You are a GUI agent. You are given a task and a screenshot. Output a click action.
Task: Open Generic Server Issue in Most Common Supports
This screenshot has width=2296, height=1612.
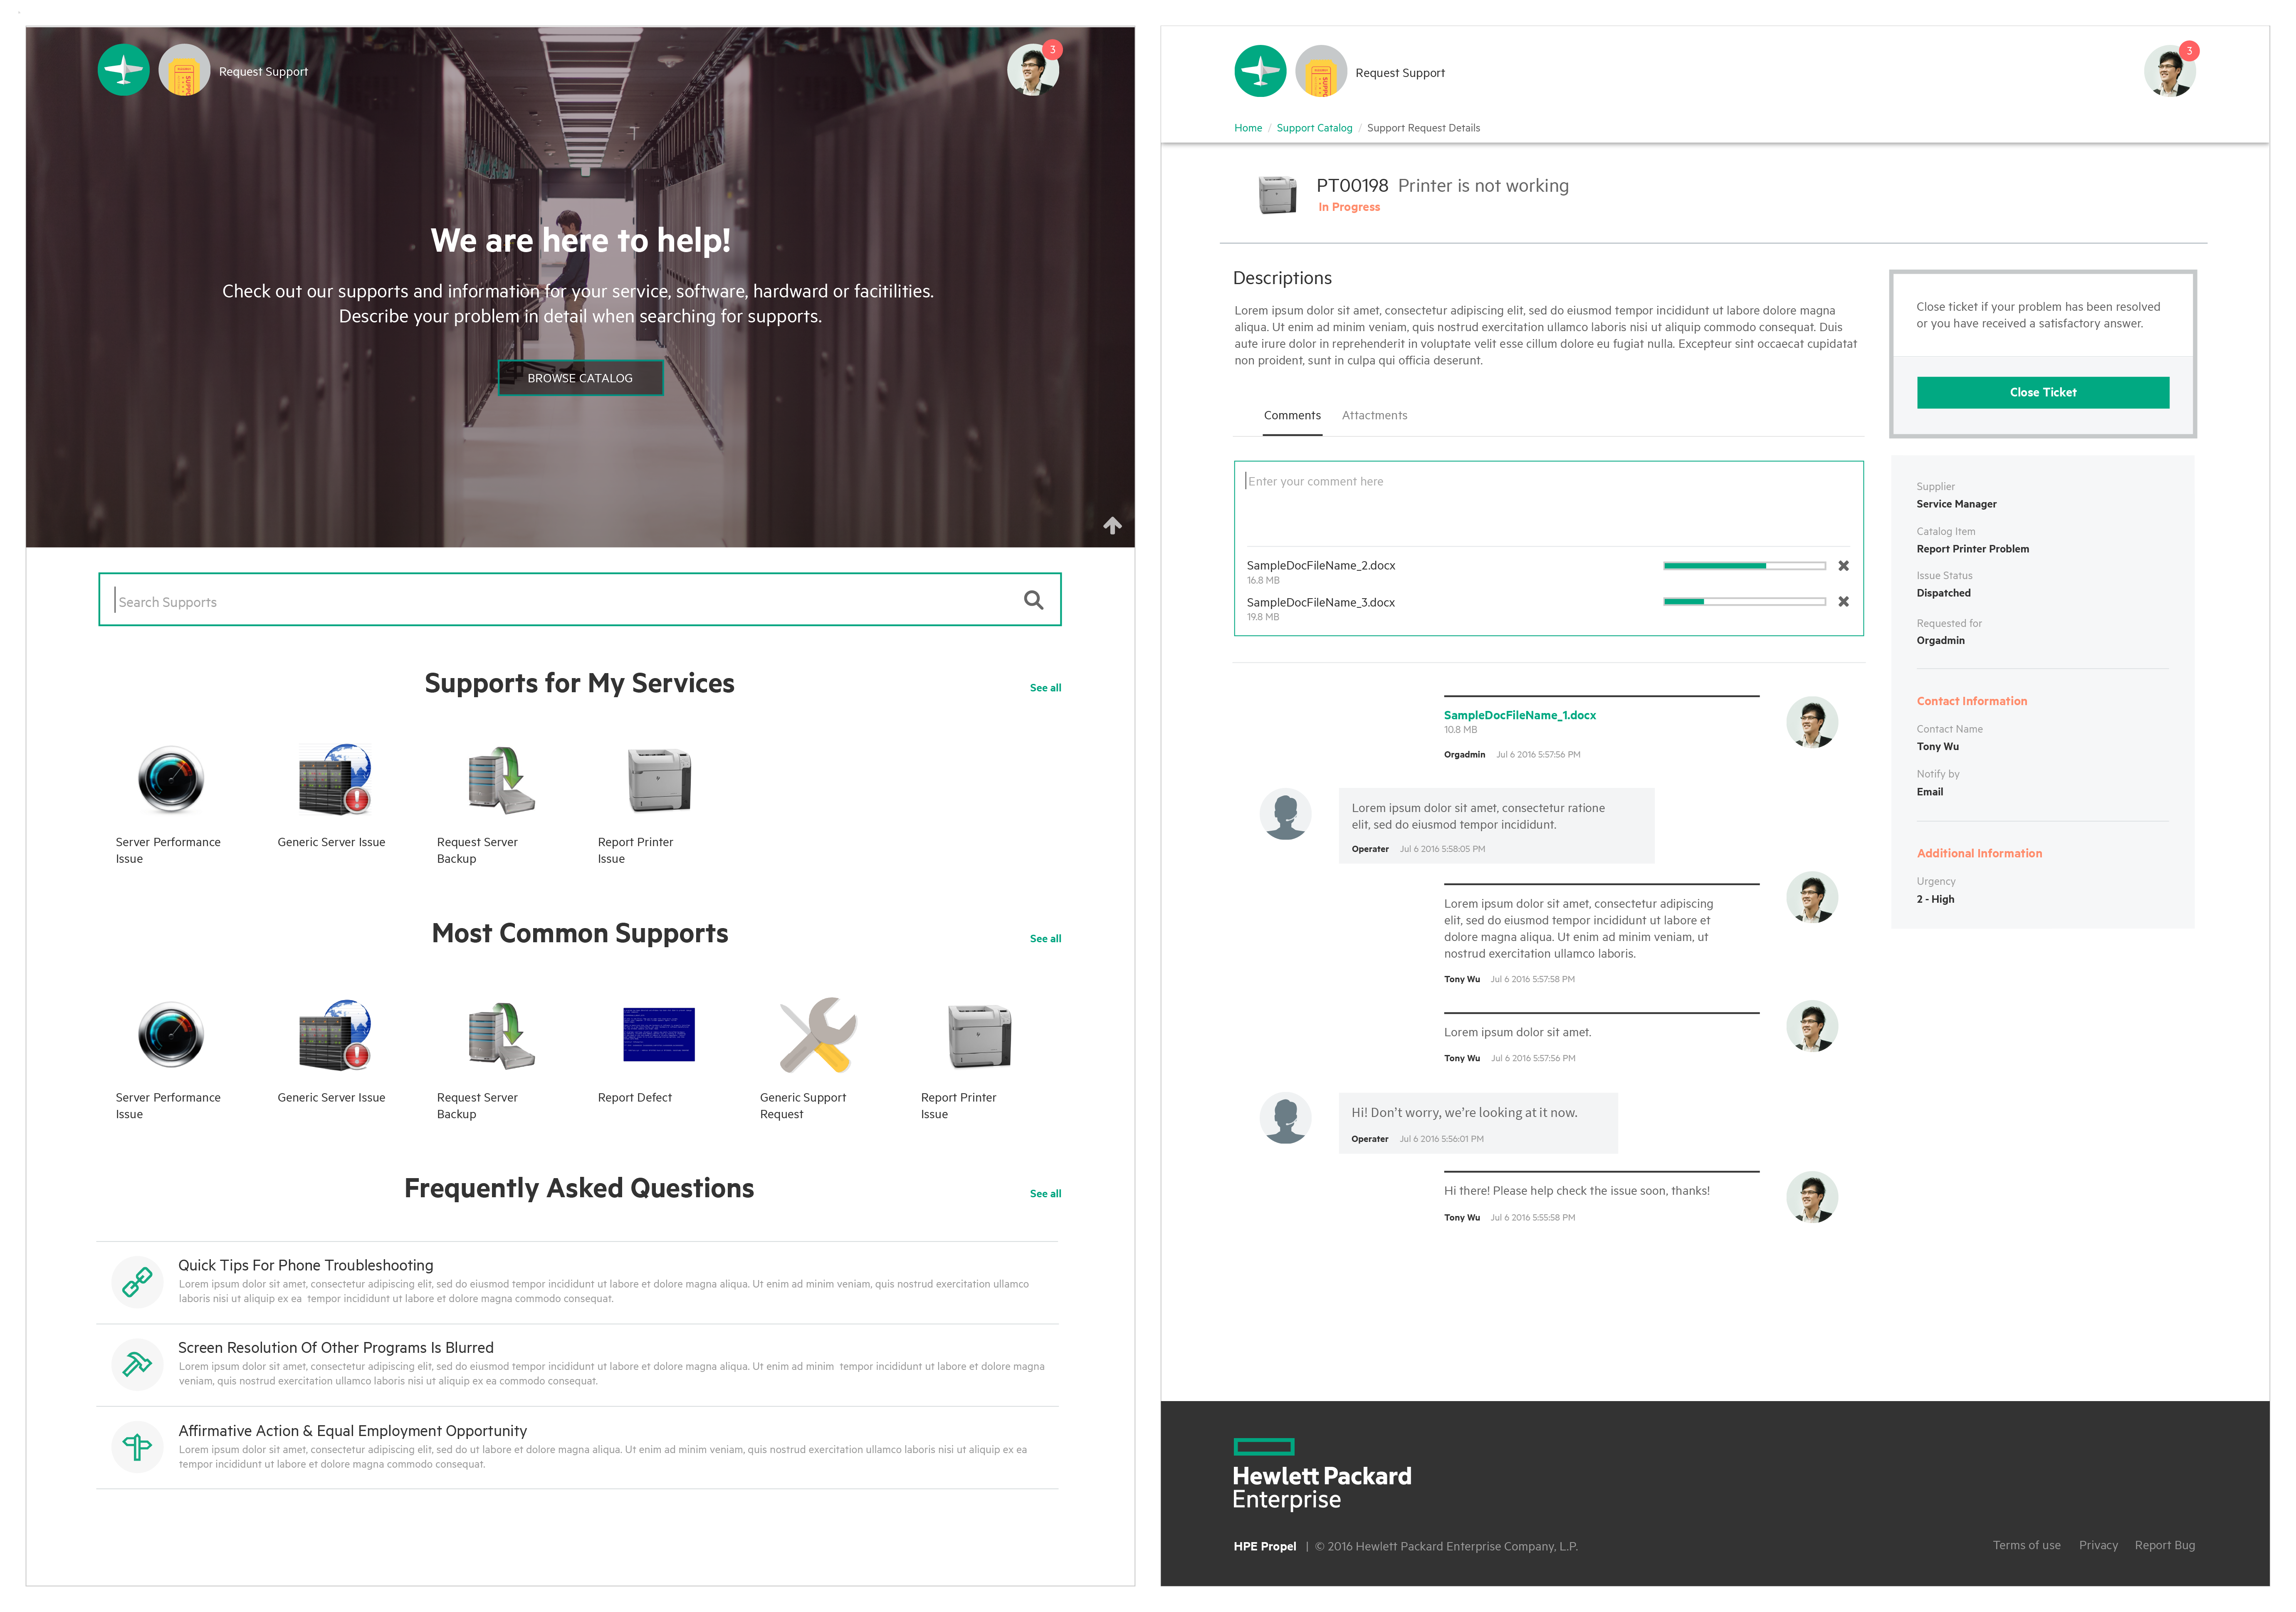tap(335, 1034)
